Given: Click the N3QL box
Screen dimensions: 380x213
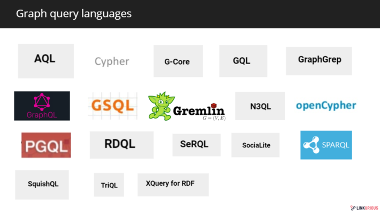Looking at the screenshot, I should [x=260, y=106].
